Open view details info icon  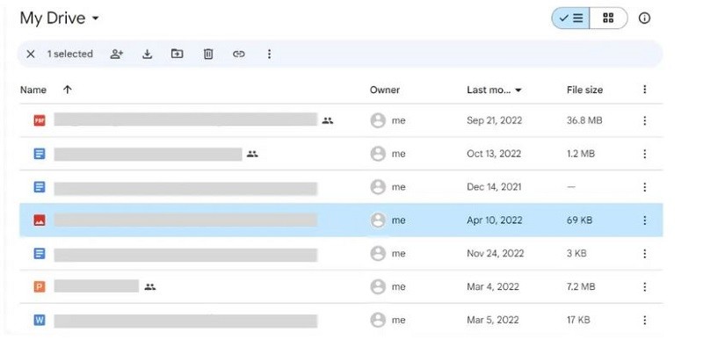[x=644, y=18]
